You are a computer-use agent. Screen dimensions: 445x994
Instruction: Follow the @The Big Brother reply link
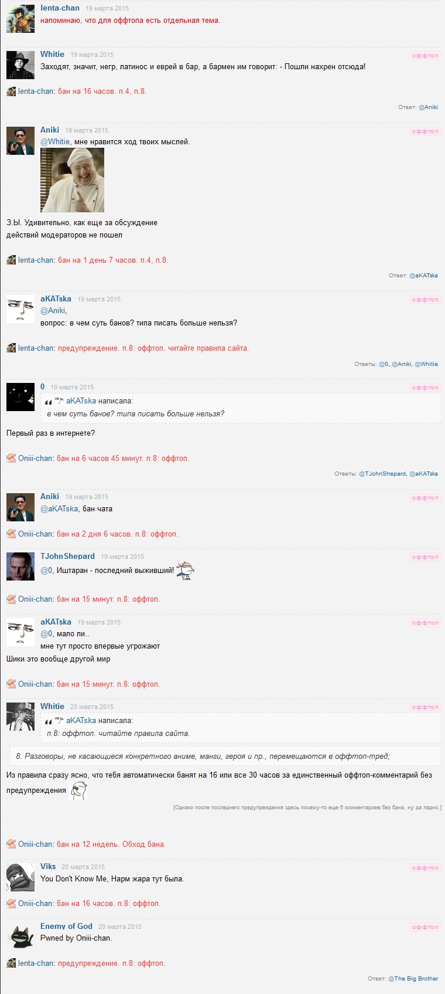(413, 979)
